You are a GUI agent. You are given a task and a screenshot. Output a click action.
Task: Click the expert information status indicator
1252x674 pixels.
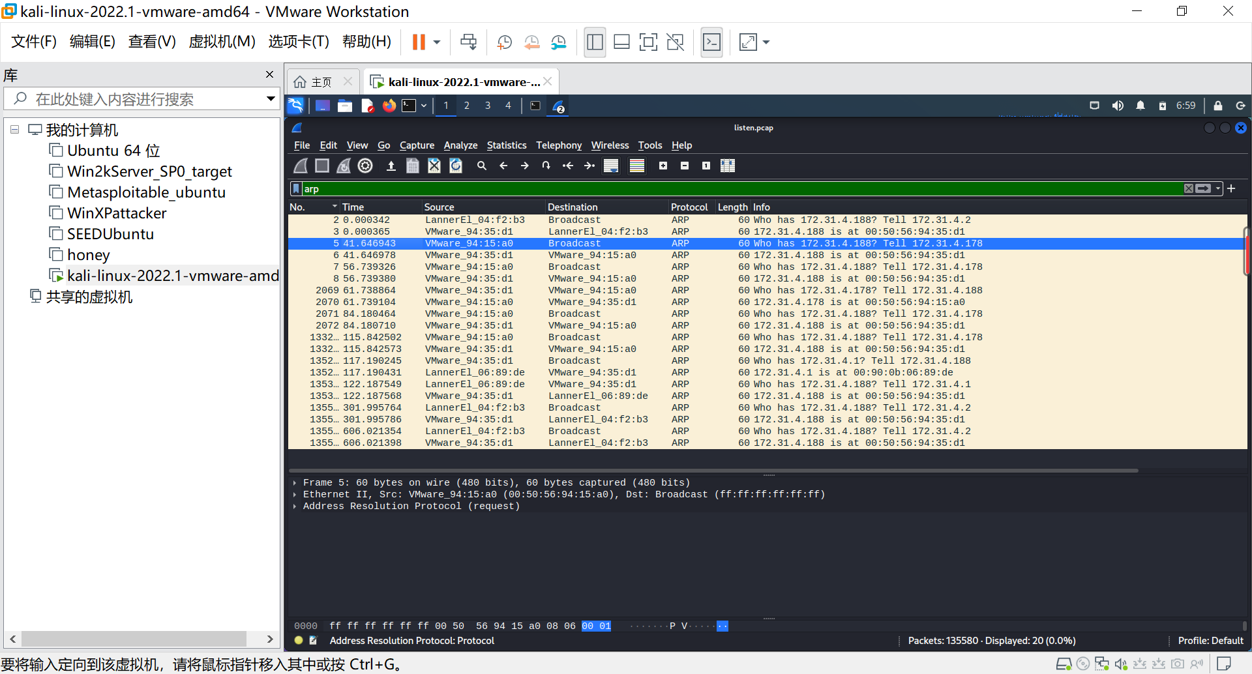[x=299, y=641]
